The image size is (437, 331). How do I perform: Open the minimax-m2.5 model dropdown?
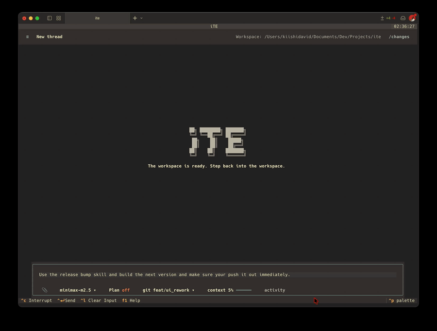coord(78,290)
